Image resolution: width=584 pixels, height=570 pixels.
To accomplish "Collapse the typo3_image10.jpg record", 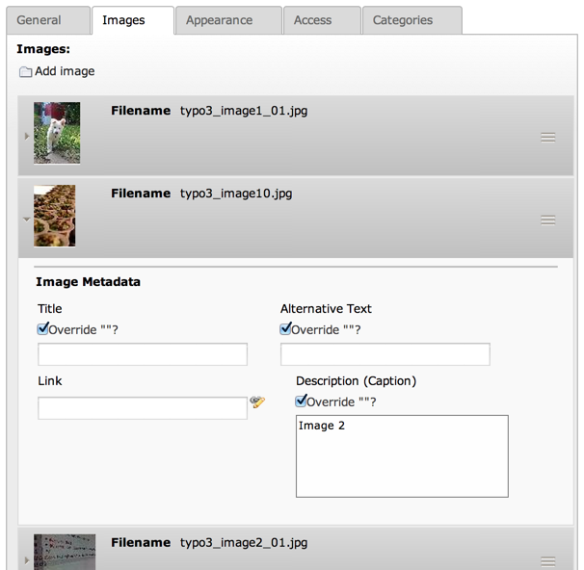I will click(x=26, y=220).
